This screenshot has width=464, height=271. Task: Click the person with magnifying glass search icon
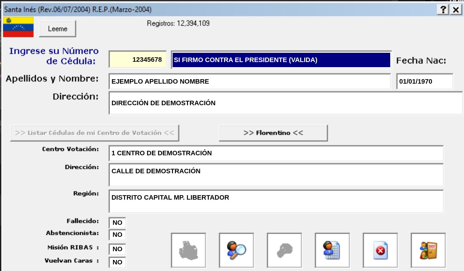pyautogui.click(x=236, y=250)
